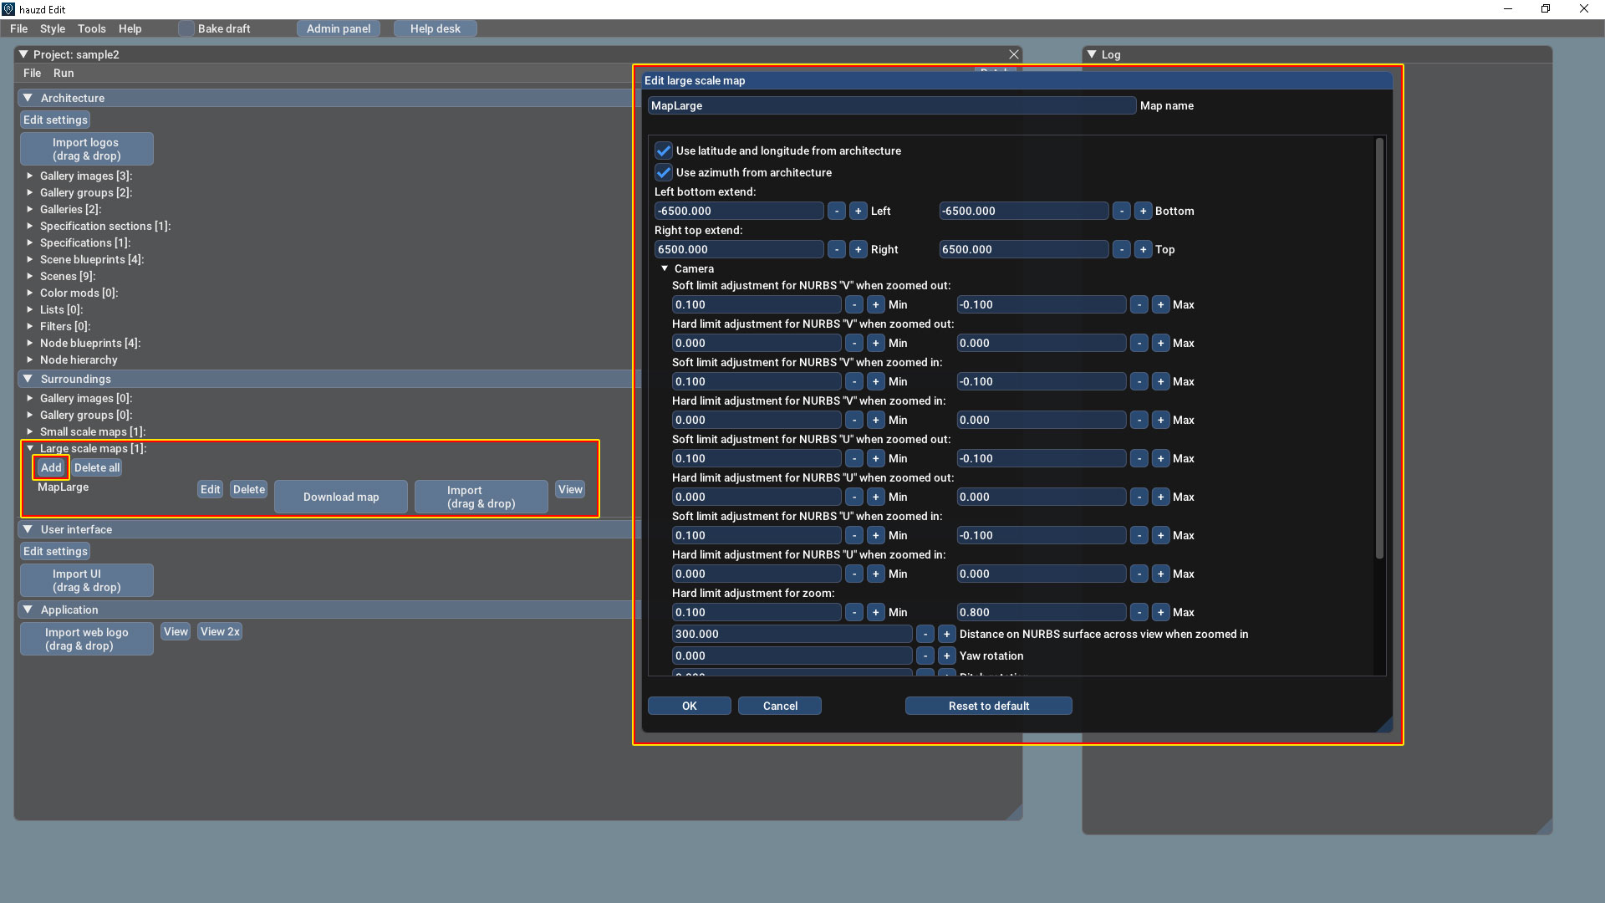Click the Map name input field
This screenshot has height=903, width=1605.
point(891,105)
